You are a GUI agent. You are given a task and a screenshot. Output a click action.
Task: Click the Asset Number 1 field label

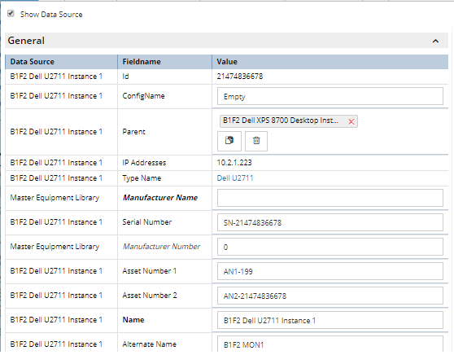coord(150,271)
